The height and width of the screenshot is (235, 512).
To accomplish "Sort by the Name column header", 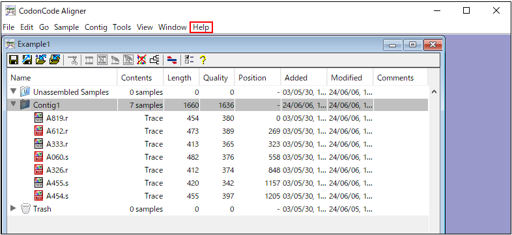I will [x=62, y=78].
